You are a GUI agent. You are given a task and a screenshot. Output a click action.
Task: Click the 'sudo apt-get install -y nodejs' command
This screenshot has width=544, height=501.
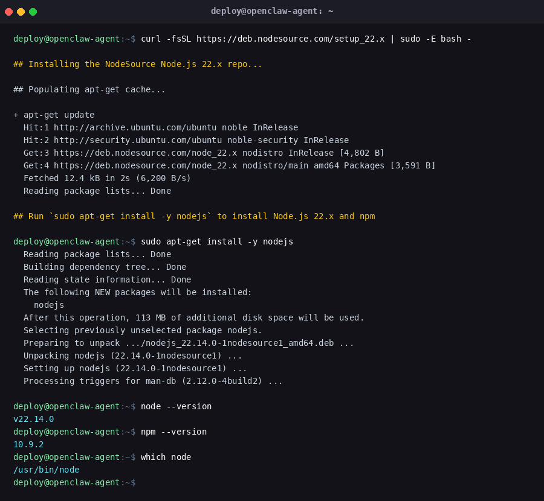click(217, 241)
